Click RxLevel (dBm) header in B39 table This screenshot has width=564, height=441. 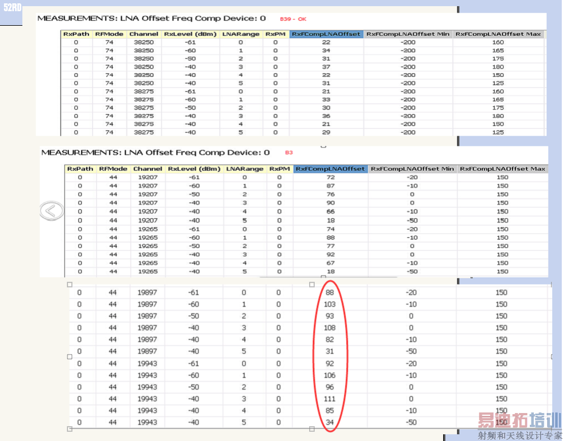[x=190, y=34]
